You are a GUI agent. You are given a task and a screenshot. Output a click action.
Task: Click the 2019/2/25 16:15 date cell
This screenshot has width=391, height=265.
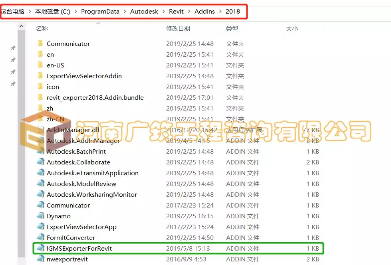click(190, 216)
